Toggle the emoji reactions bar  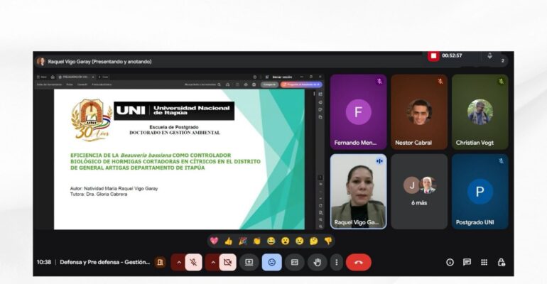[x=272, y=263]
